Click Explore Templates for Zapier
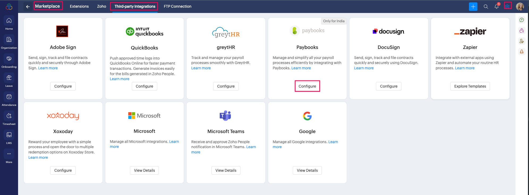This screenshot has height=195, width=529. click(x=470, y=86)
